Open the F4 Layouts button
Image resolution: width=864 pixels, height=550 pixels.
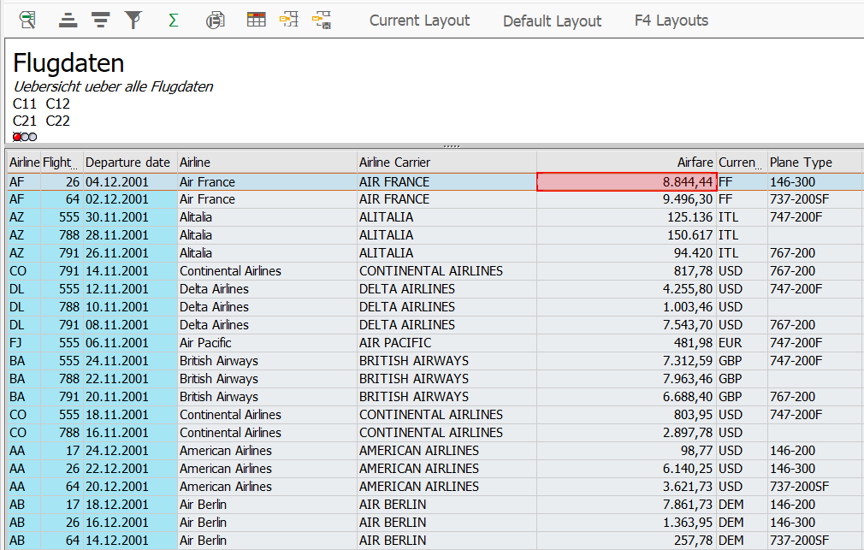pyautogui.click(x=672, y=21)
